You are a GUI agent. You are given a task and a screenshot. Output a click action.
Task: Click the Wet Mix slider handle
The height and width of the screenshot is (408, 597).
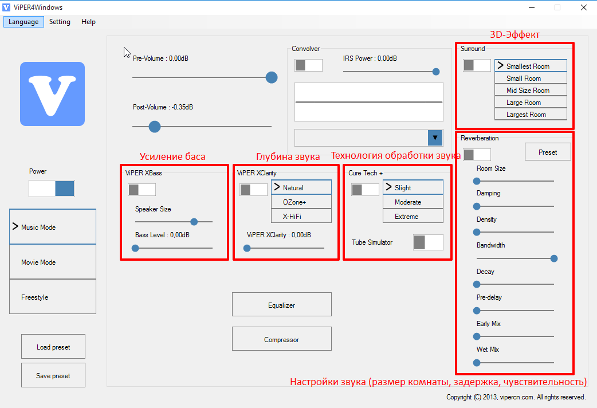pos(477,363)
